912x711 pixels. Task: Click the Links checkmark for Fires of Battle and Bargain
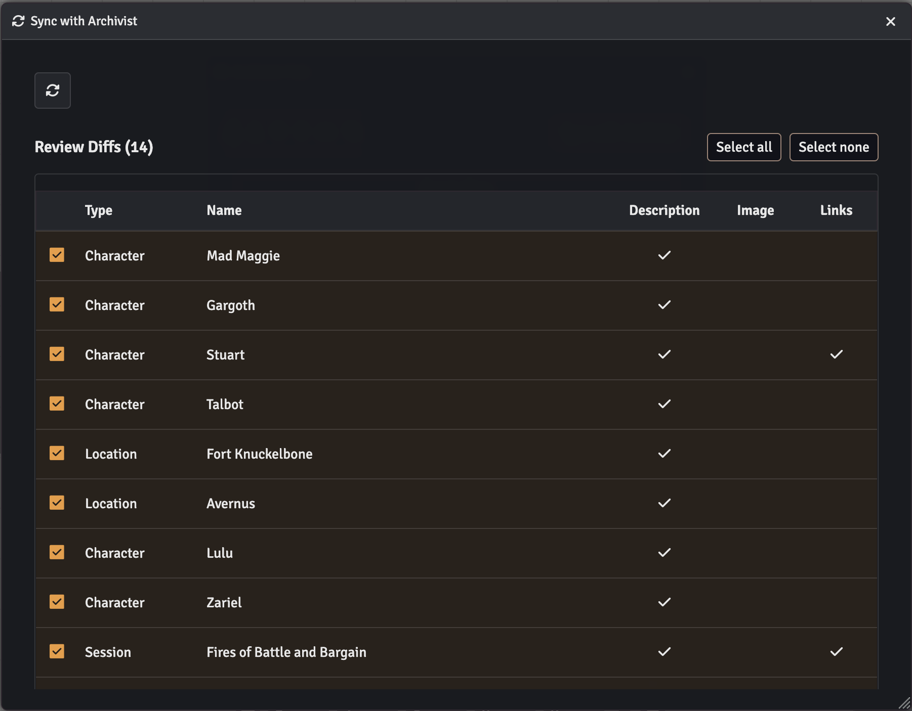(836, 651)
